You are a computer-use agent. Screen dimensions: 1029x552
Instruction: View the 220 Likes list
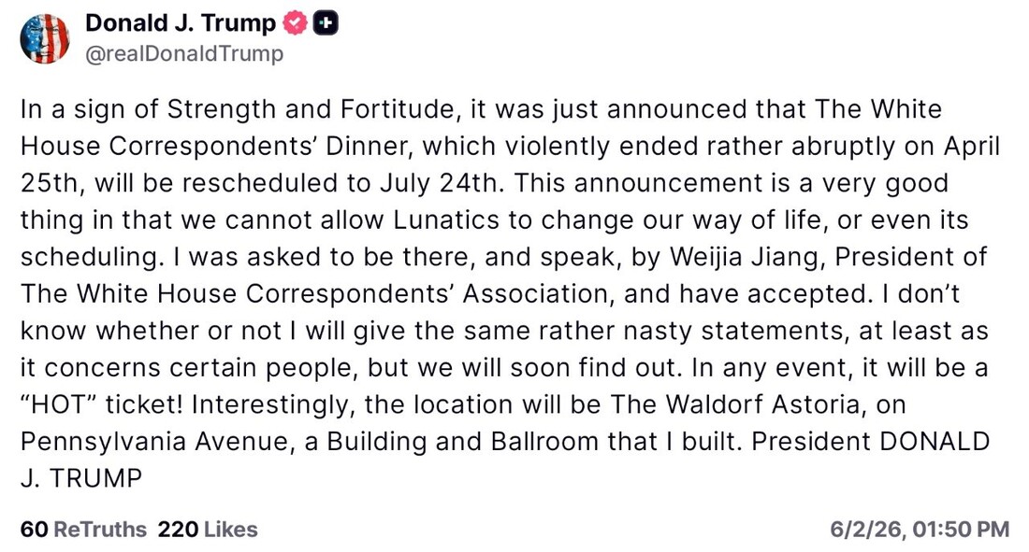pyautogui.click(x=208, y=529)
